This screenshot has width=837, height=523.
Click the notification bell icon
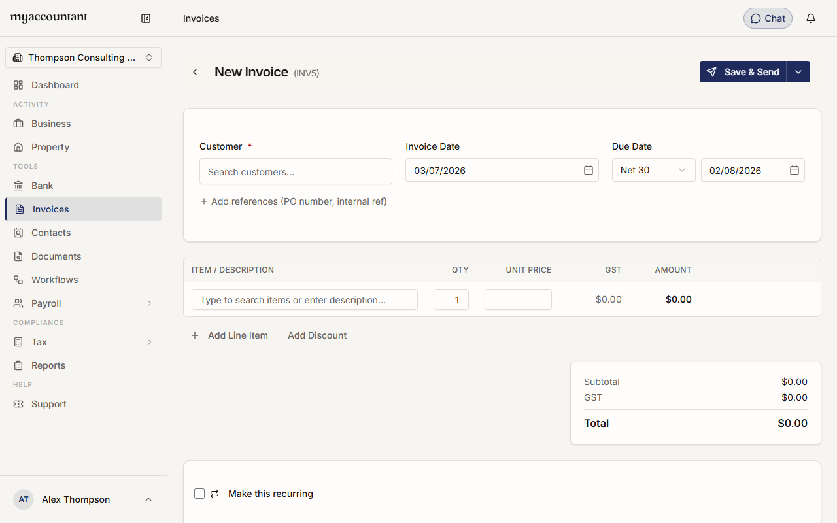(811, 18)
